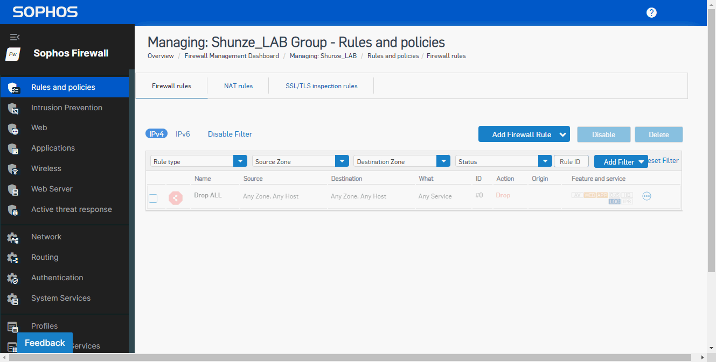Click the Rule ID input field
The image size is (716, 362).
tap(571, 161)
